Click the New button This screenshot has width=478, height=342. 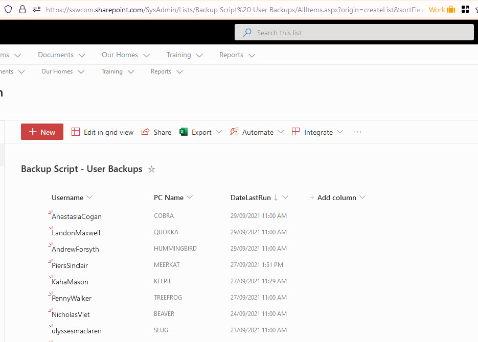[x=42, y=132]
